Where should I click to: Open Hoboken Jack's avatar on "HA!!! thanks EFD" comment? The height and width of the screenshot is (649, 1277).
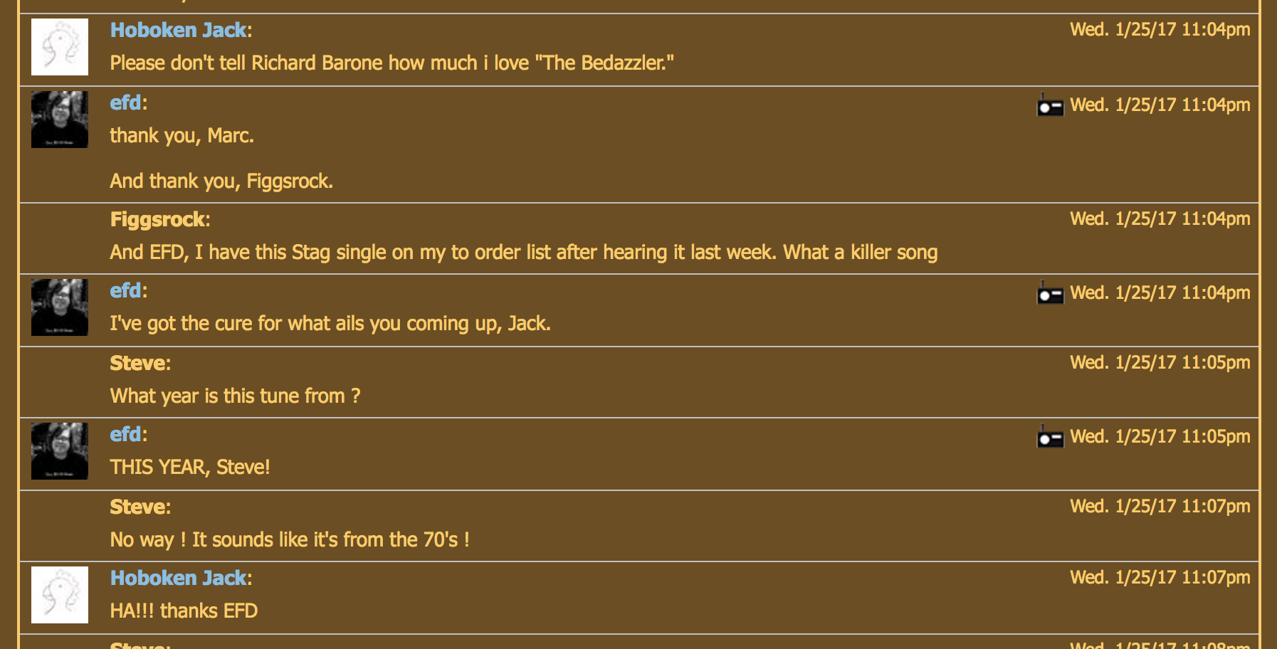click(x=60, y=595)
